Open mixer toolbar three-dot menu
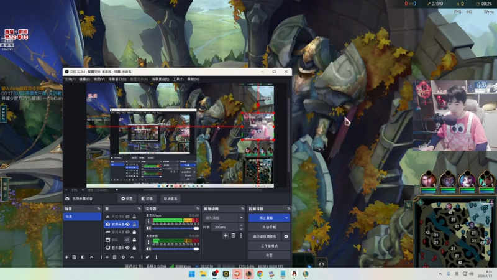The width and height of the screenshot is (497, 280). 157,257
